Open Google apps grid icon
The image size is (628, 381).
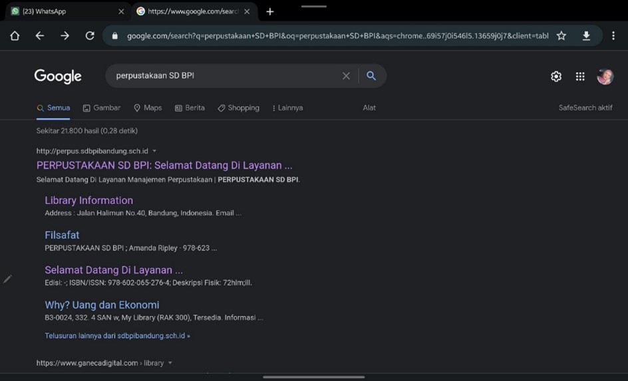[x=580, y=76]
